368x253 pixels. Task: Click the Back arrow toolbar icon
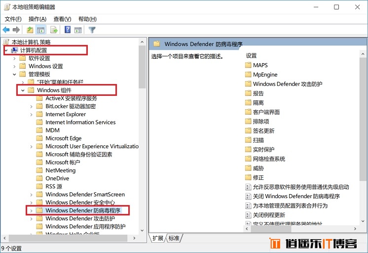click(x=6, y=30)
